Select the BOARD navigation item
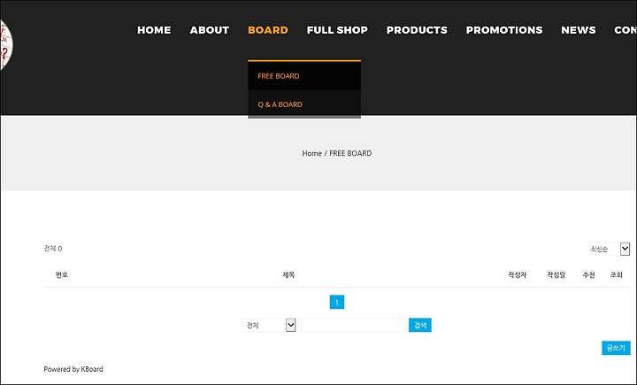Image resolution: width=637 pixels, height=385 pixels. point(268,30)
